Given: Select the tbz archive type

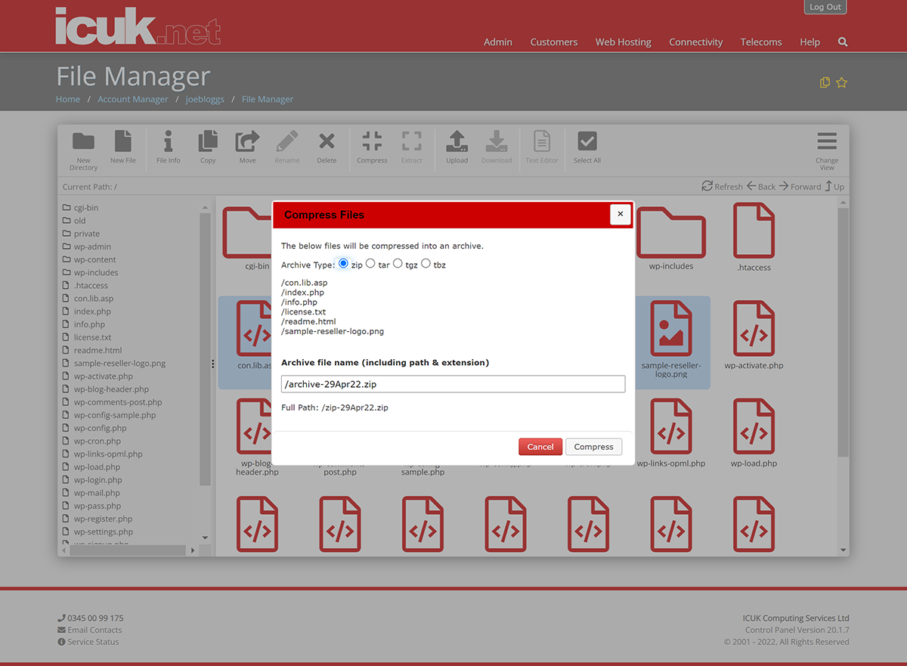Looking at the screenshot, I should click(x=426, y=264).
